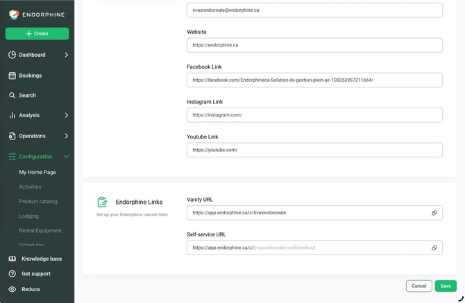Expand the Operations submenu chevron
Screen dimensions: 465x303
tap(67, 136)
